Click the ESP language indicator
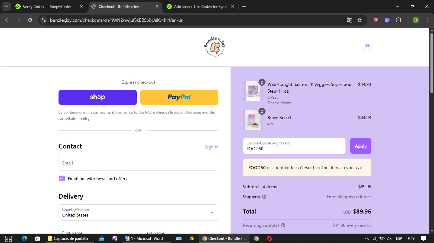Image resolution: width=434 pixels, height=243 pixels. 399,238
